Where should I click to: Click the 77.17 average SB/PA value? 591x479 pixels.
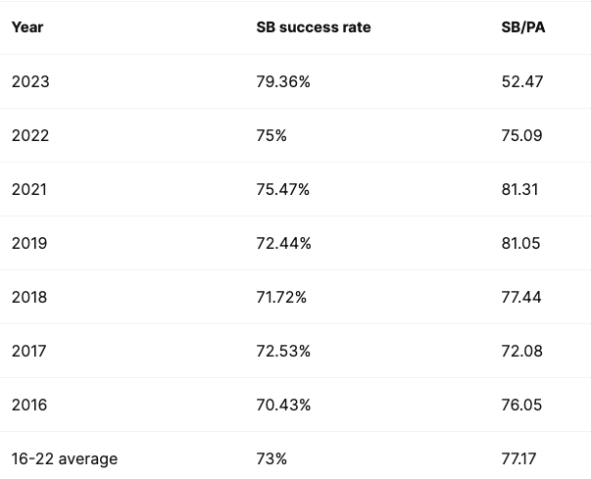520,458
